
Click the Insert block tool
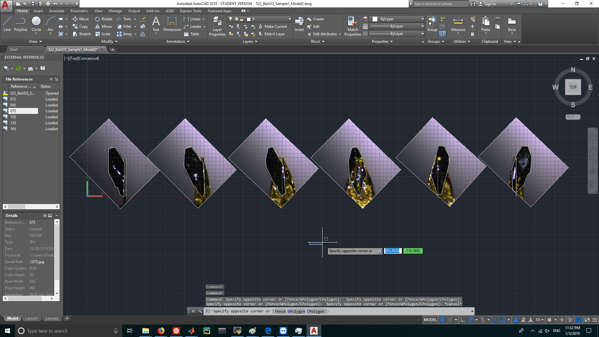299,24
